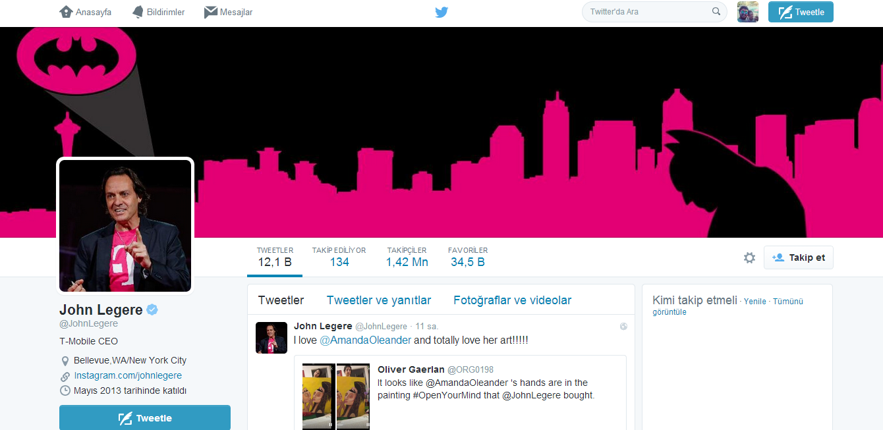This screenshot has width=883, height=430.
Task: Open tweet author John Legere small avatar
Action: click(x=271, y=338)
